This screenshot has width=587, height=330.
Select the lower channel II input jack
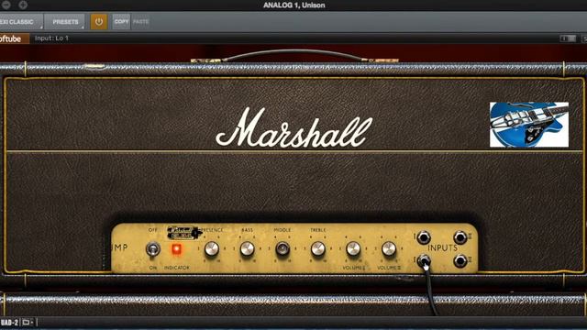[460, 260]
